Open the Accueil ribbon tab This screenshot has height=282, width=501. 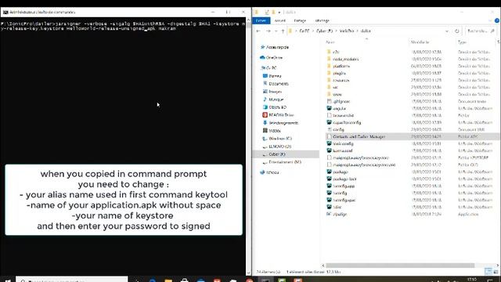pos(280,20)
